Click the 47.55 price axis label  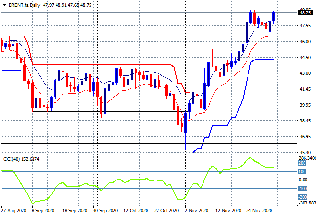[x=305, y=25]
